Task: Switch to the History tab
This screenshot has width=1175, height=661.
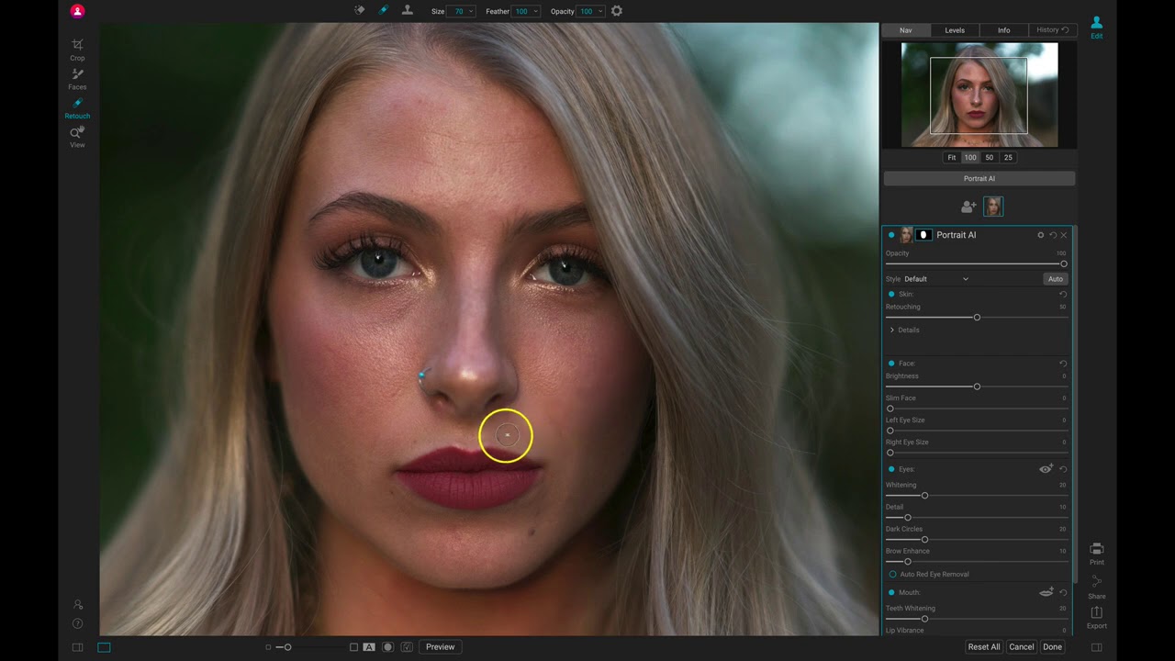Action: (x=1052, y=30)
